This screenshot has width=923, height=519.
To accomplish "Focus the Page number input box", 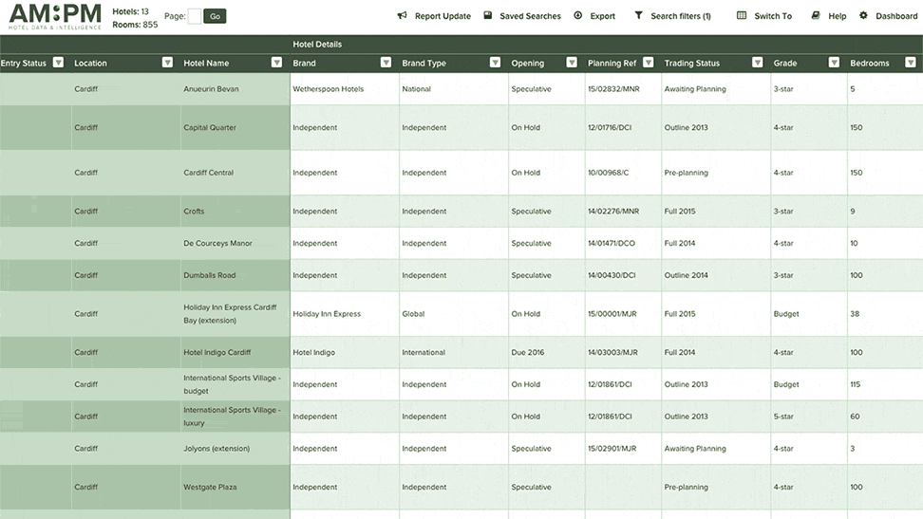I will [x=195, y=16].
